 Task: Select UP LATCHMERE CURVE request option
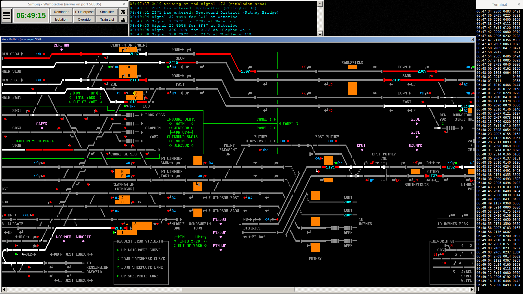[118, 250]
